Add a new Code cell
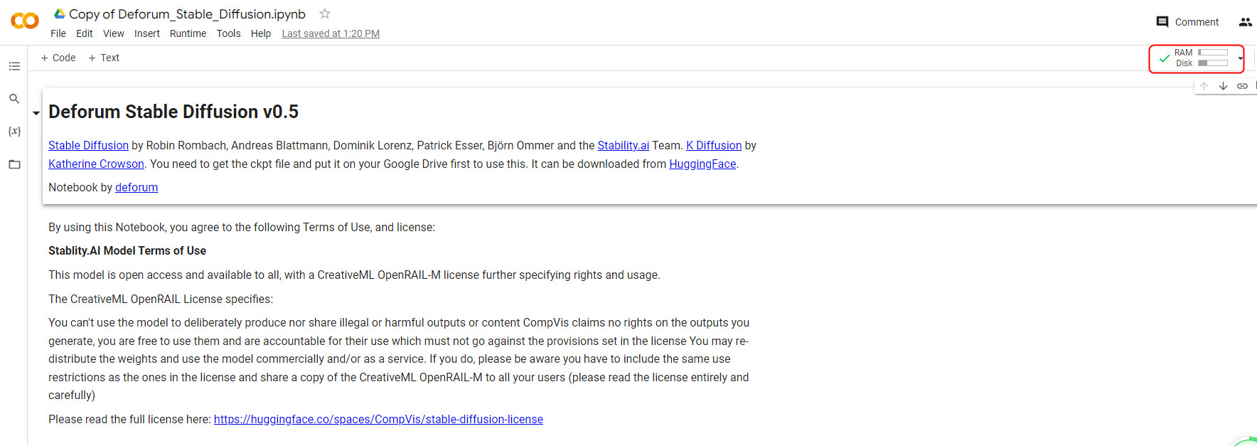Screen dimensions: 1257x446 click(x=58, y=58)
